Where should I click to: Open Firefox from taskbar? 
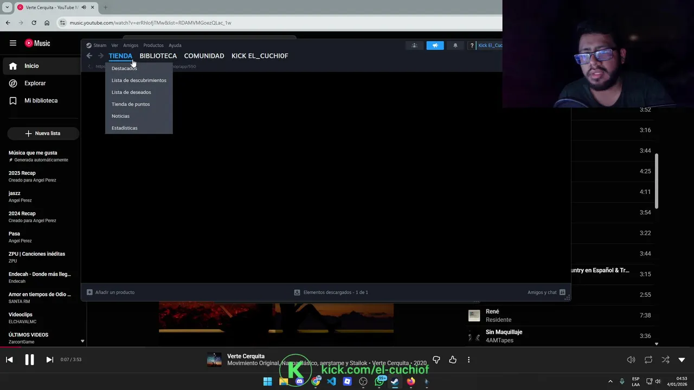(x=411, y=381)
